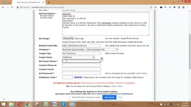Select the Post Free Ads at USNetAds tab
This screenshot has height=107, width=191.
(29, 2)
